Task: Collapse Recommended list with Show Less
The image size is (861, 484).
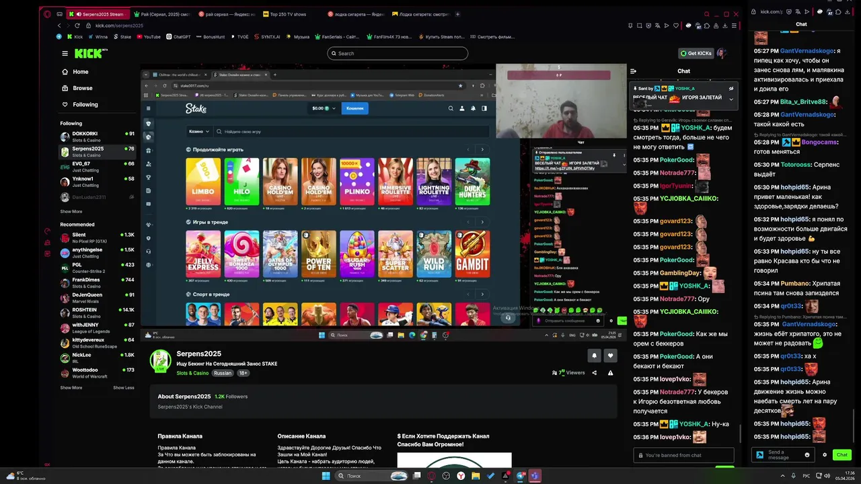Action: click(123, 388)
